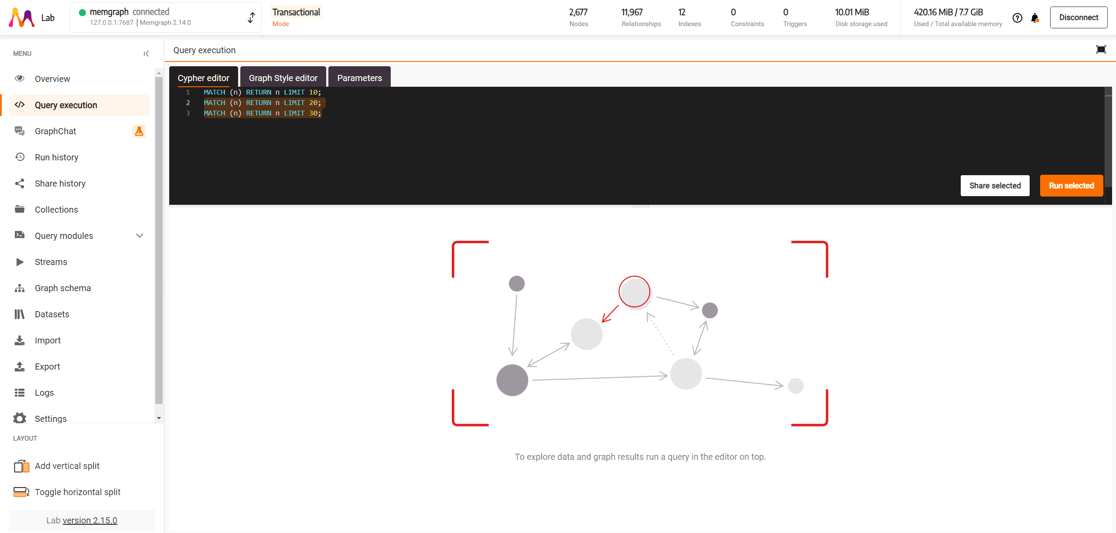1116x533 pixels.
Task: Click the fullscreen icon in Query execution header
Action: coord(1101,50)
